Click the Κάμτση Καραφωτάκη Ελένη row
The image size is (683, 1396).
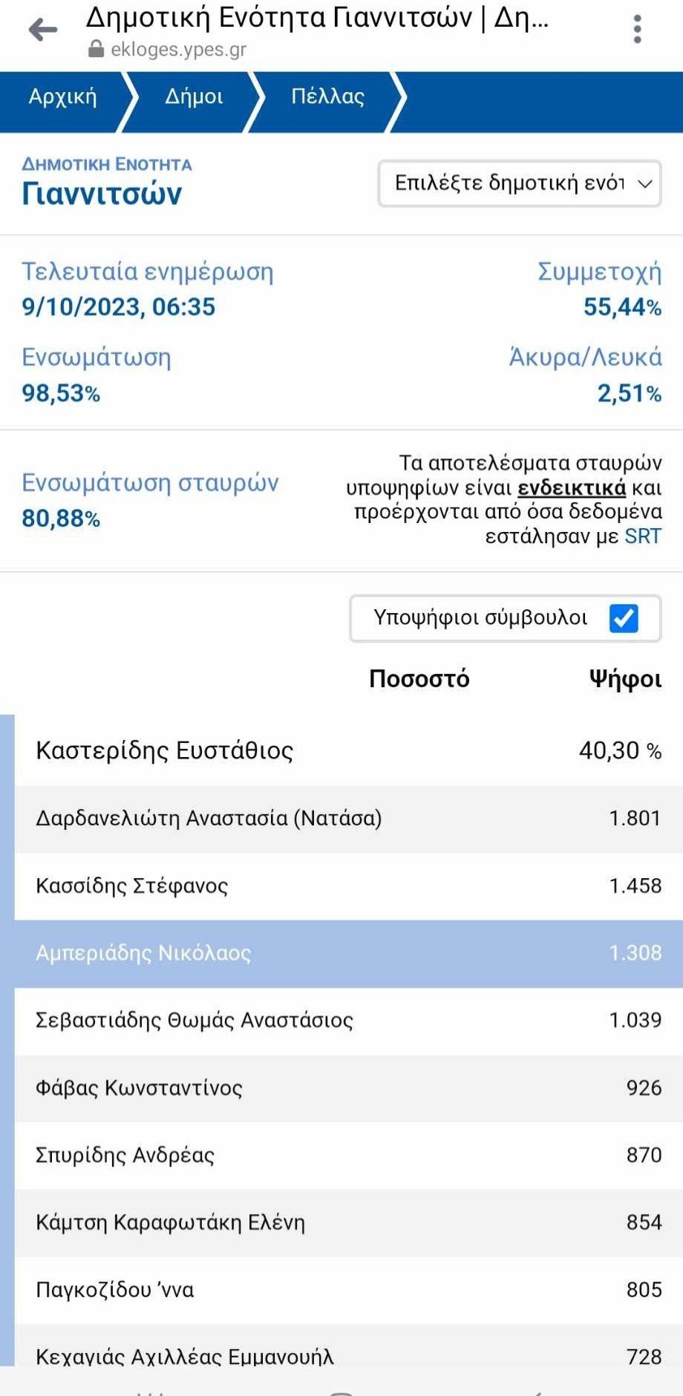(x=349, y=1223)
